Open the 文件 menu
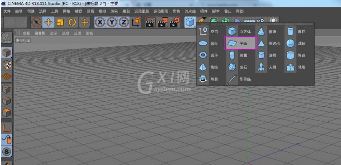Image resolution: width=341 pixels, height=165 pixels. (7, 11)
